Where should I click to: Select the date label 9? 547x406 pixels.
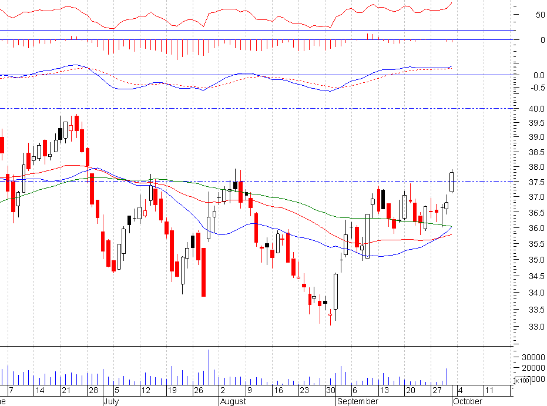(x=250, y=390)
